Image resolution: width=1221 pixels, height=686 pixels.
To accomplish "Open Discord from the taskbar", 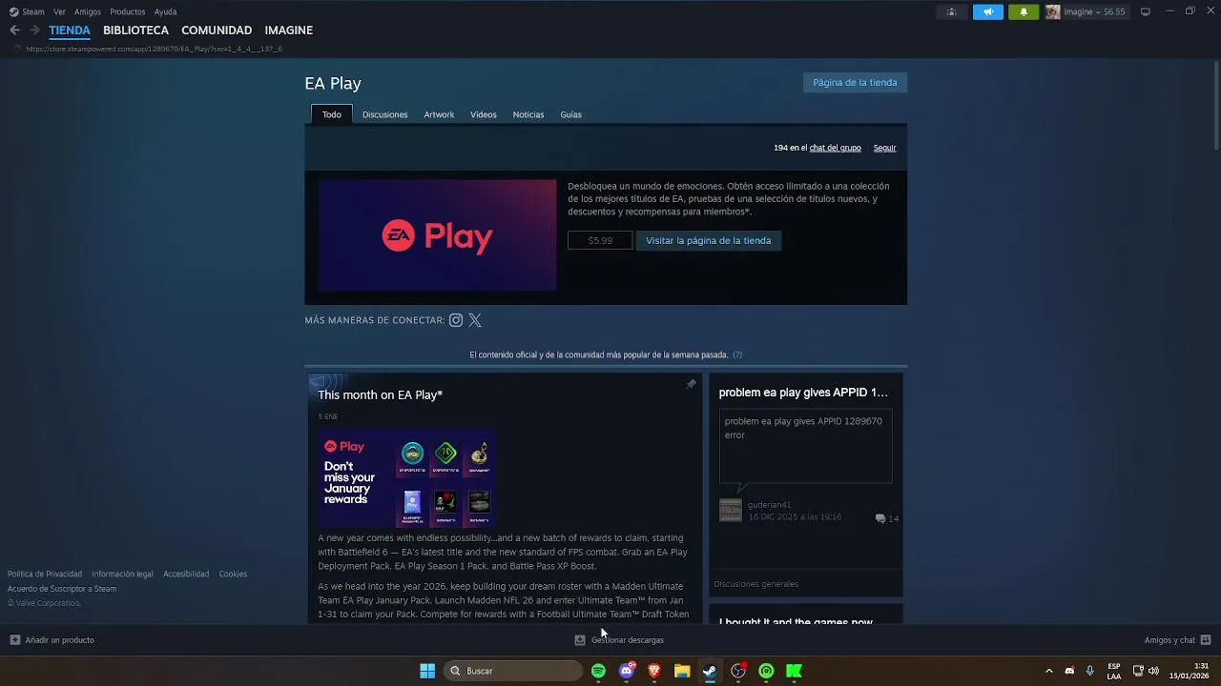I will [x=627, y=671].
